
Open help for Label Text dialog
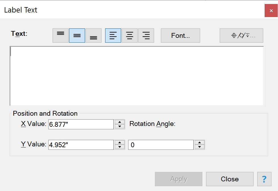click(x=264, y=179)
